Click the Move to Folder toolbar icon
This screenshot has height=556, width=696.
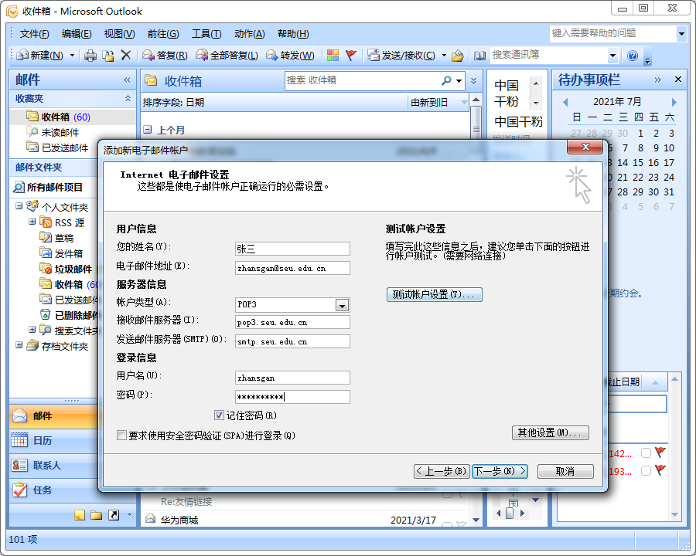pyautogui.click(x=108, y=56)
